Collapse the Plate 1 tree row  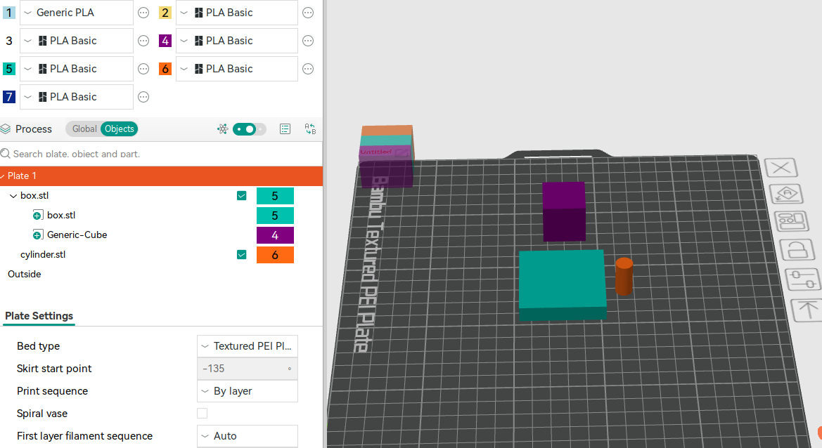2,176
